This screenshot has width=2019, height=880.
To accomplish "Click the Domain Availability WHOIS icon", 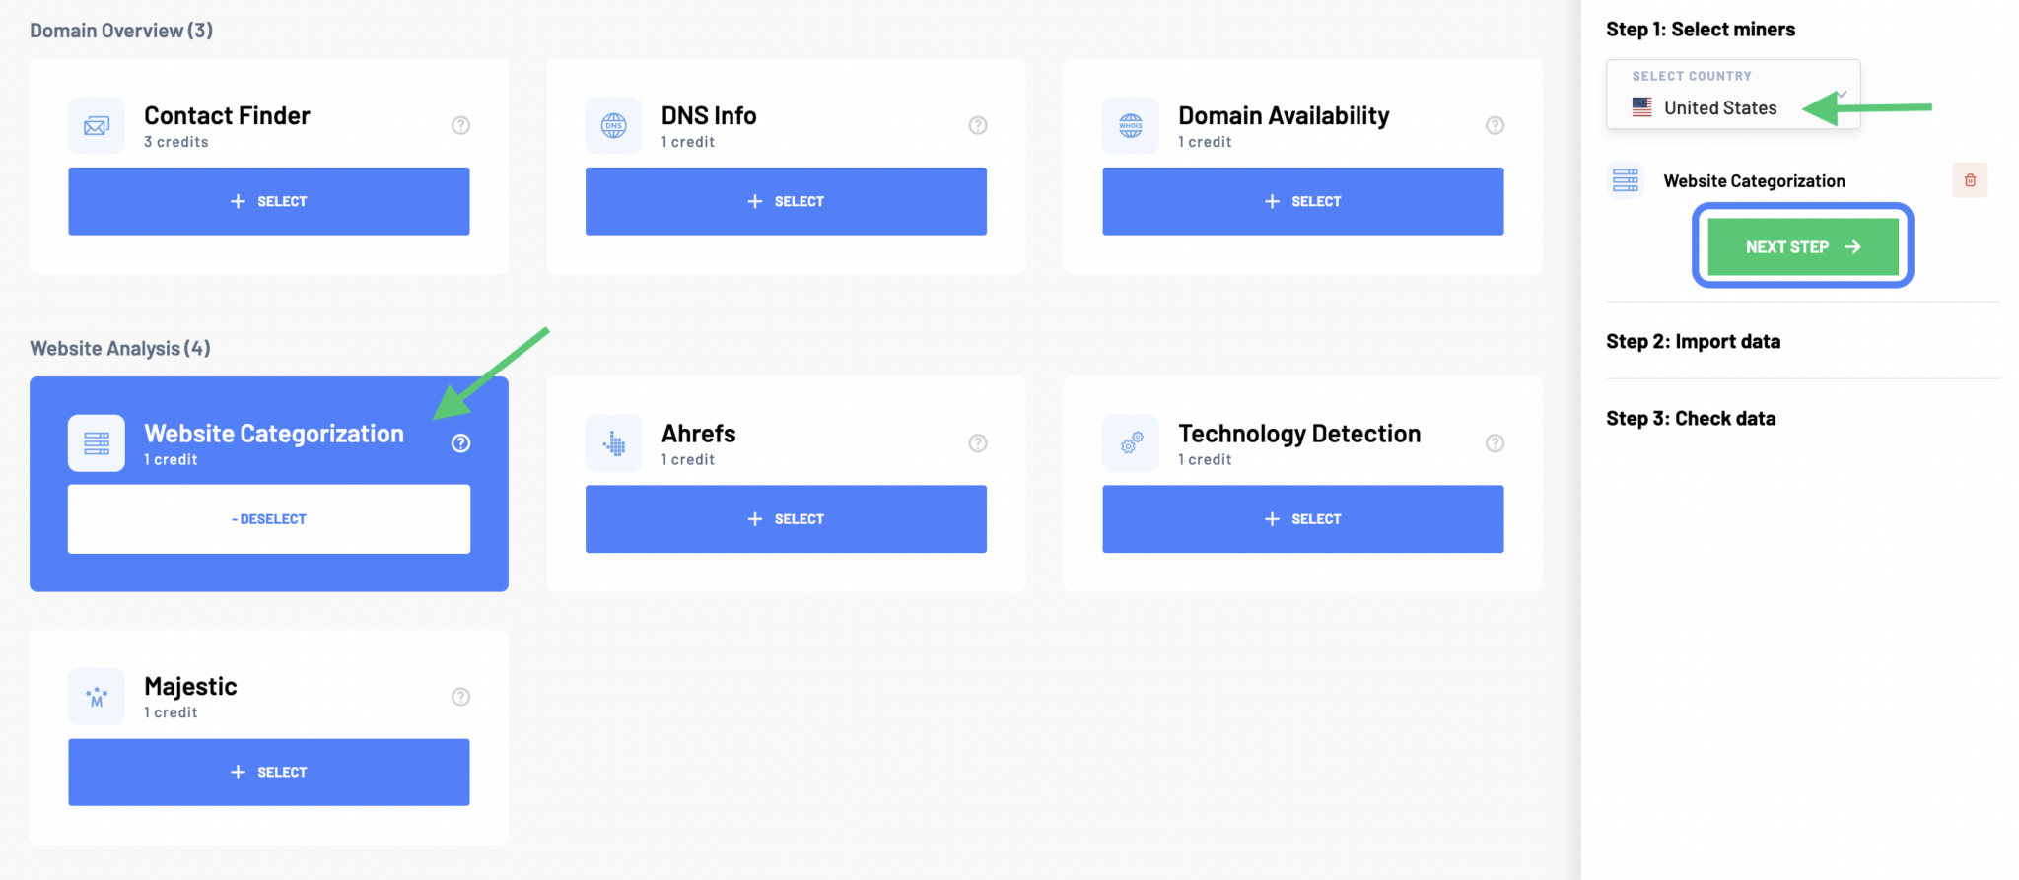I will pyautogui.click(x=1130, y=125).
